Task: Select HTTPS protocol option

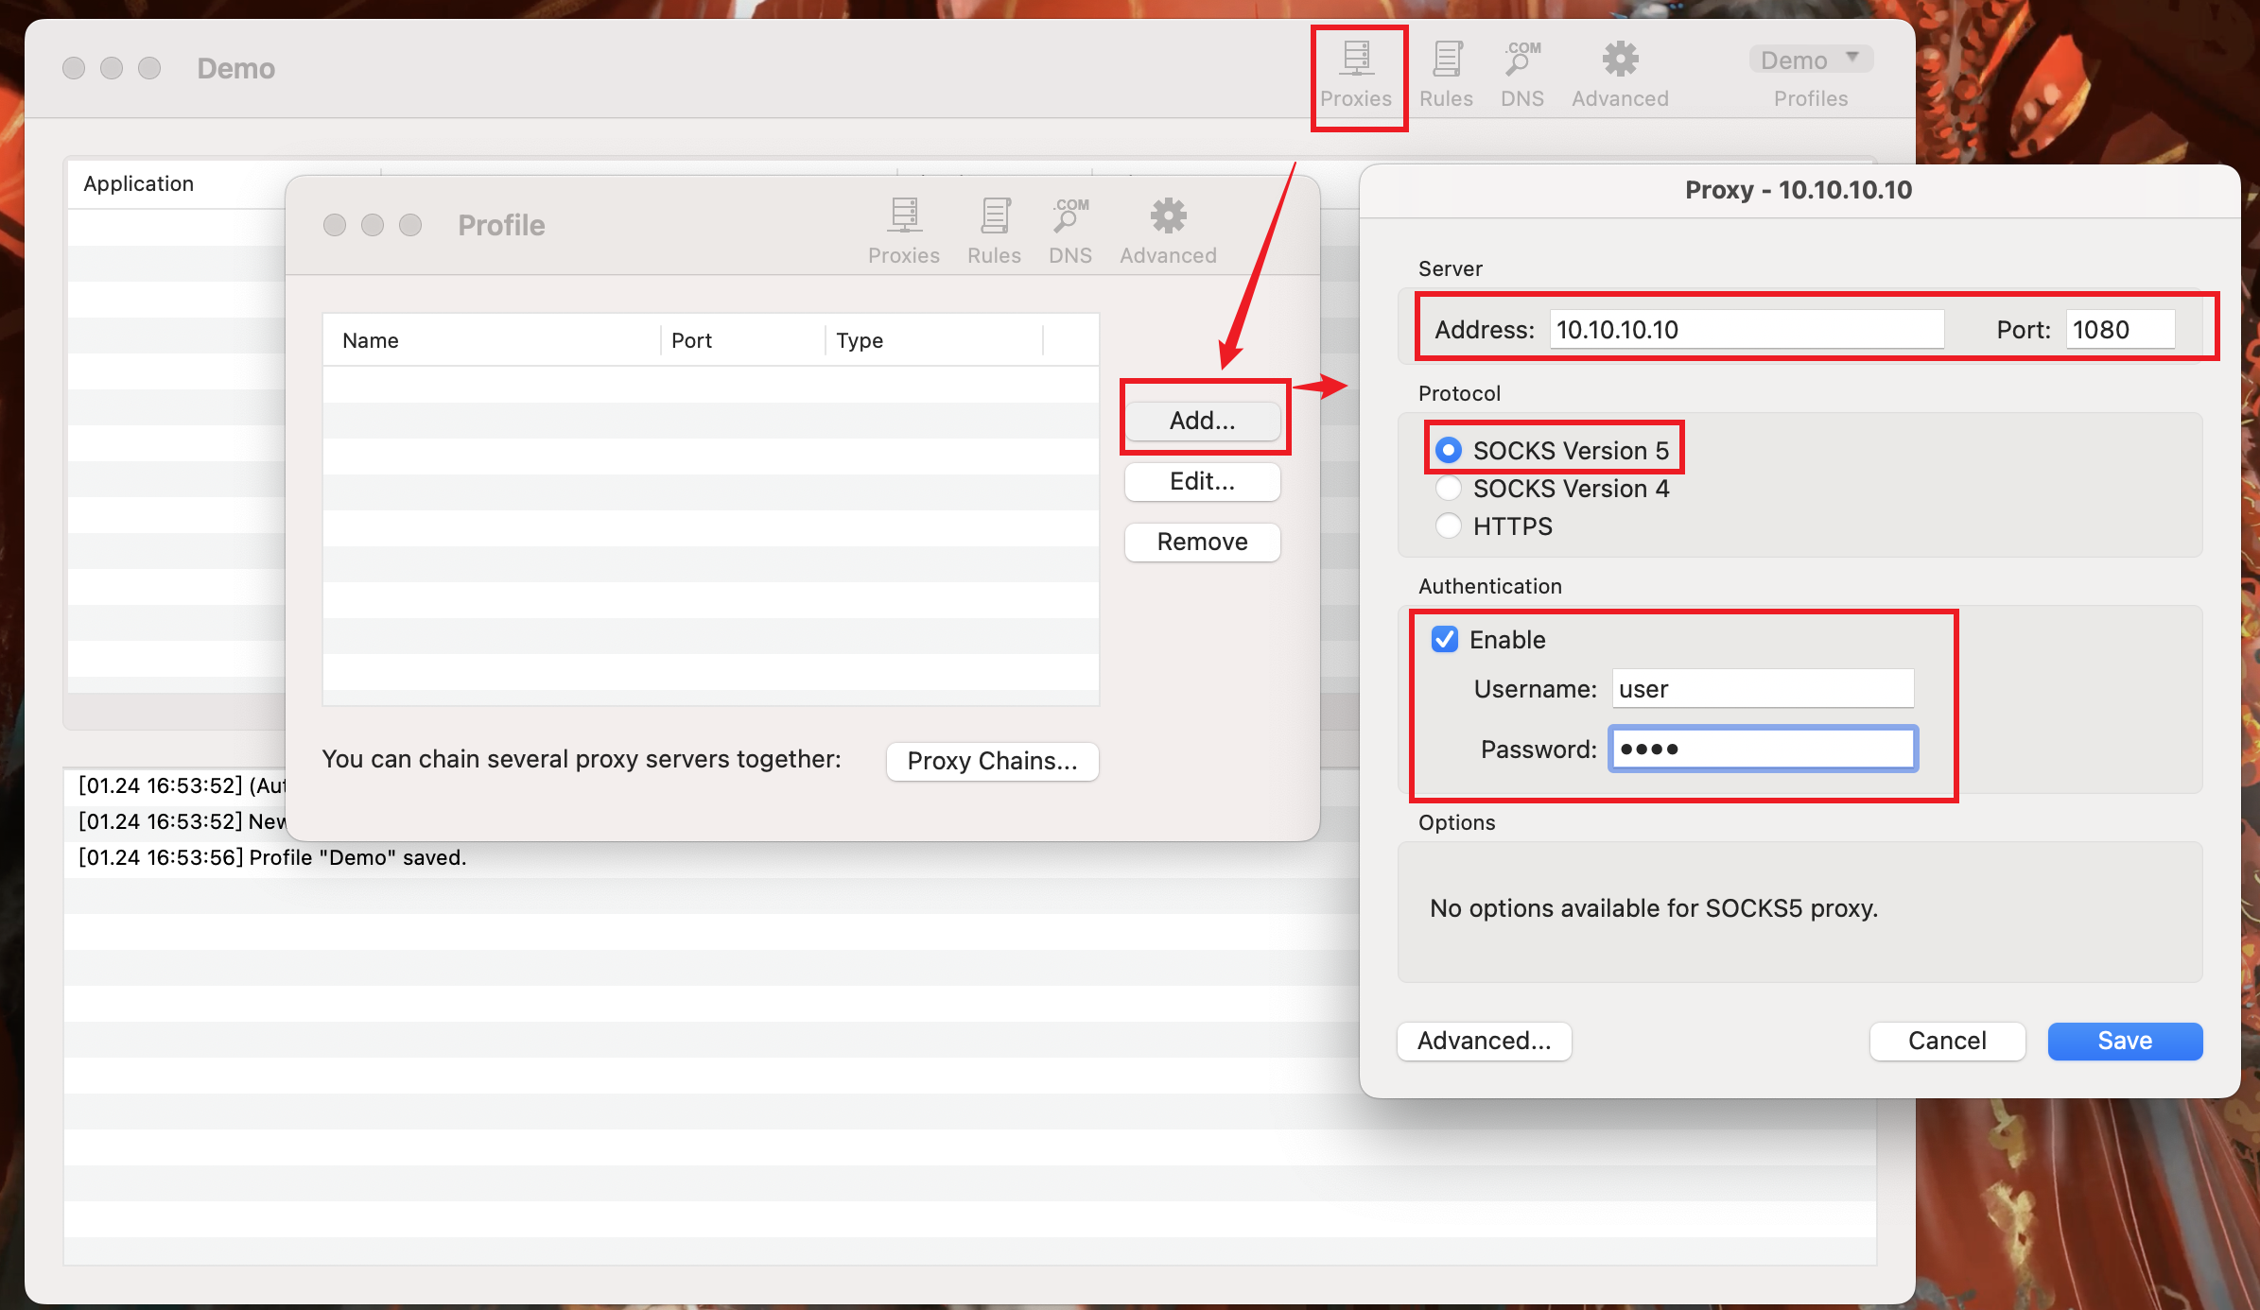Action: tap(1448, 526)
